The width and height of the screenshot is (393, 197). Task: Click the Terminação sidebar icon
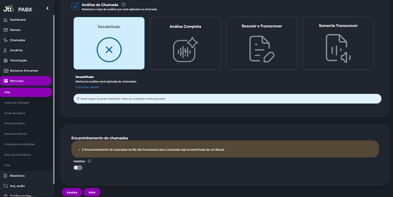pyautogui.click(x=6, y=60)
